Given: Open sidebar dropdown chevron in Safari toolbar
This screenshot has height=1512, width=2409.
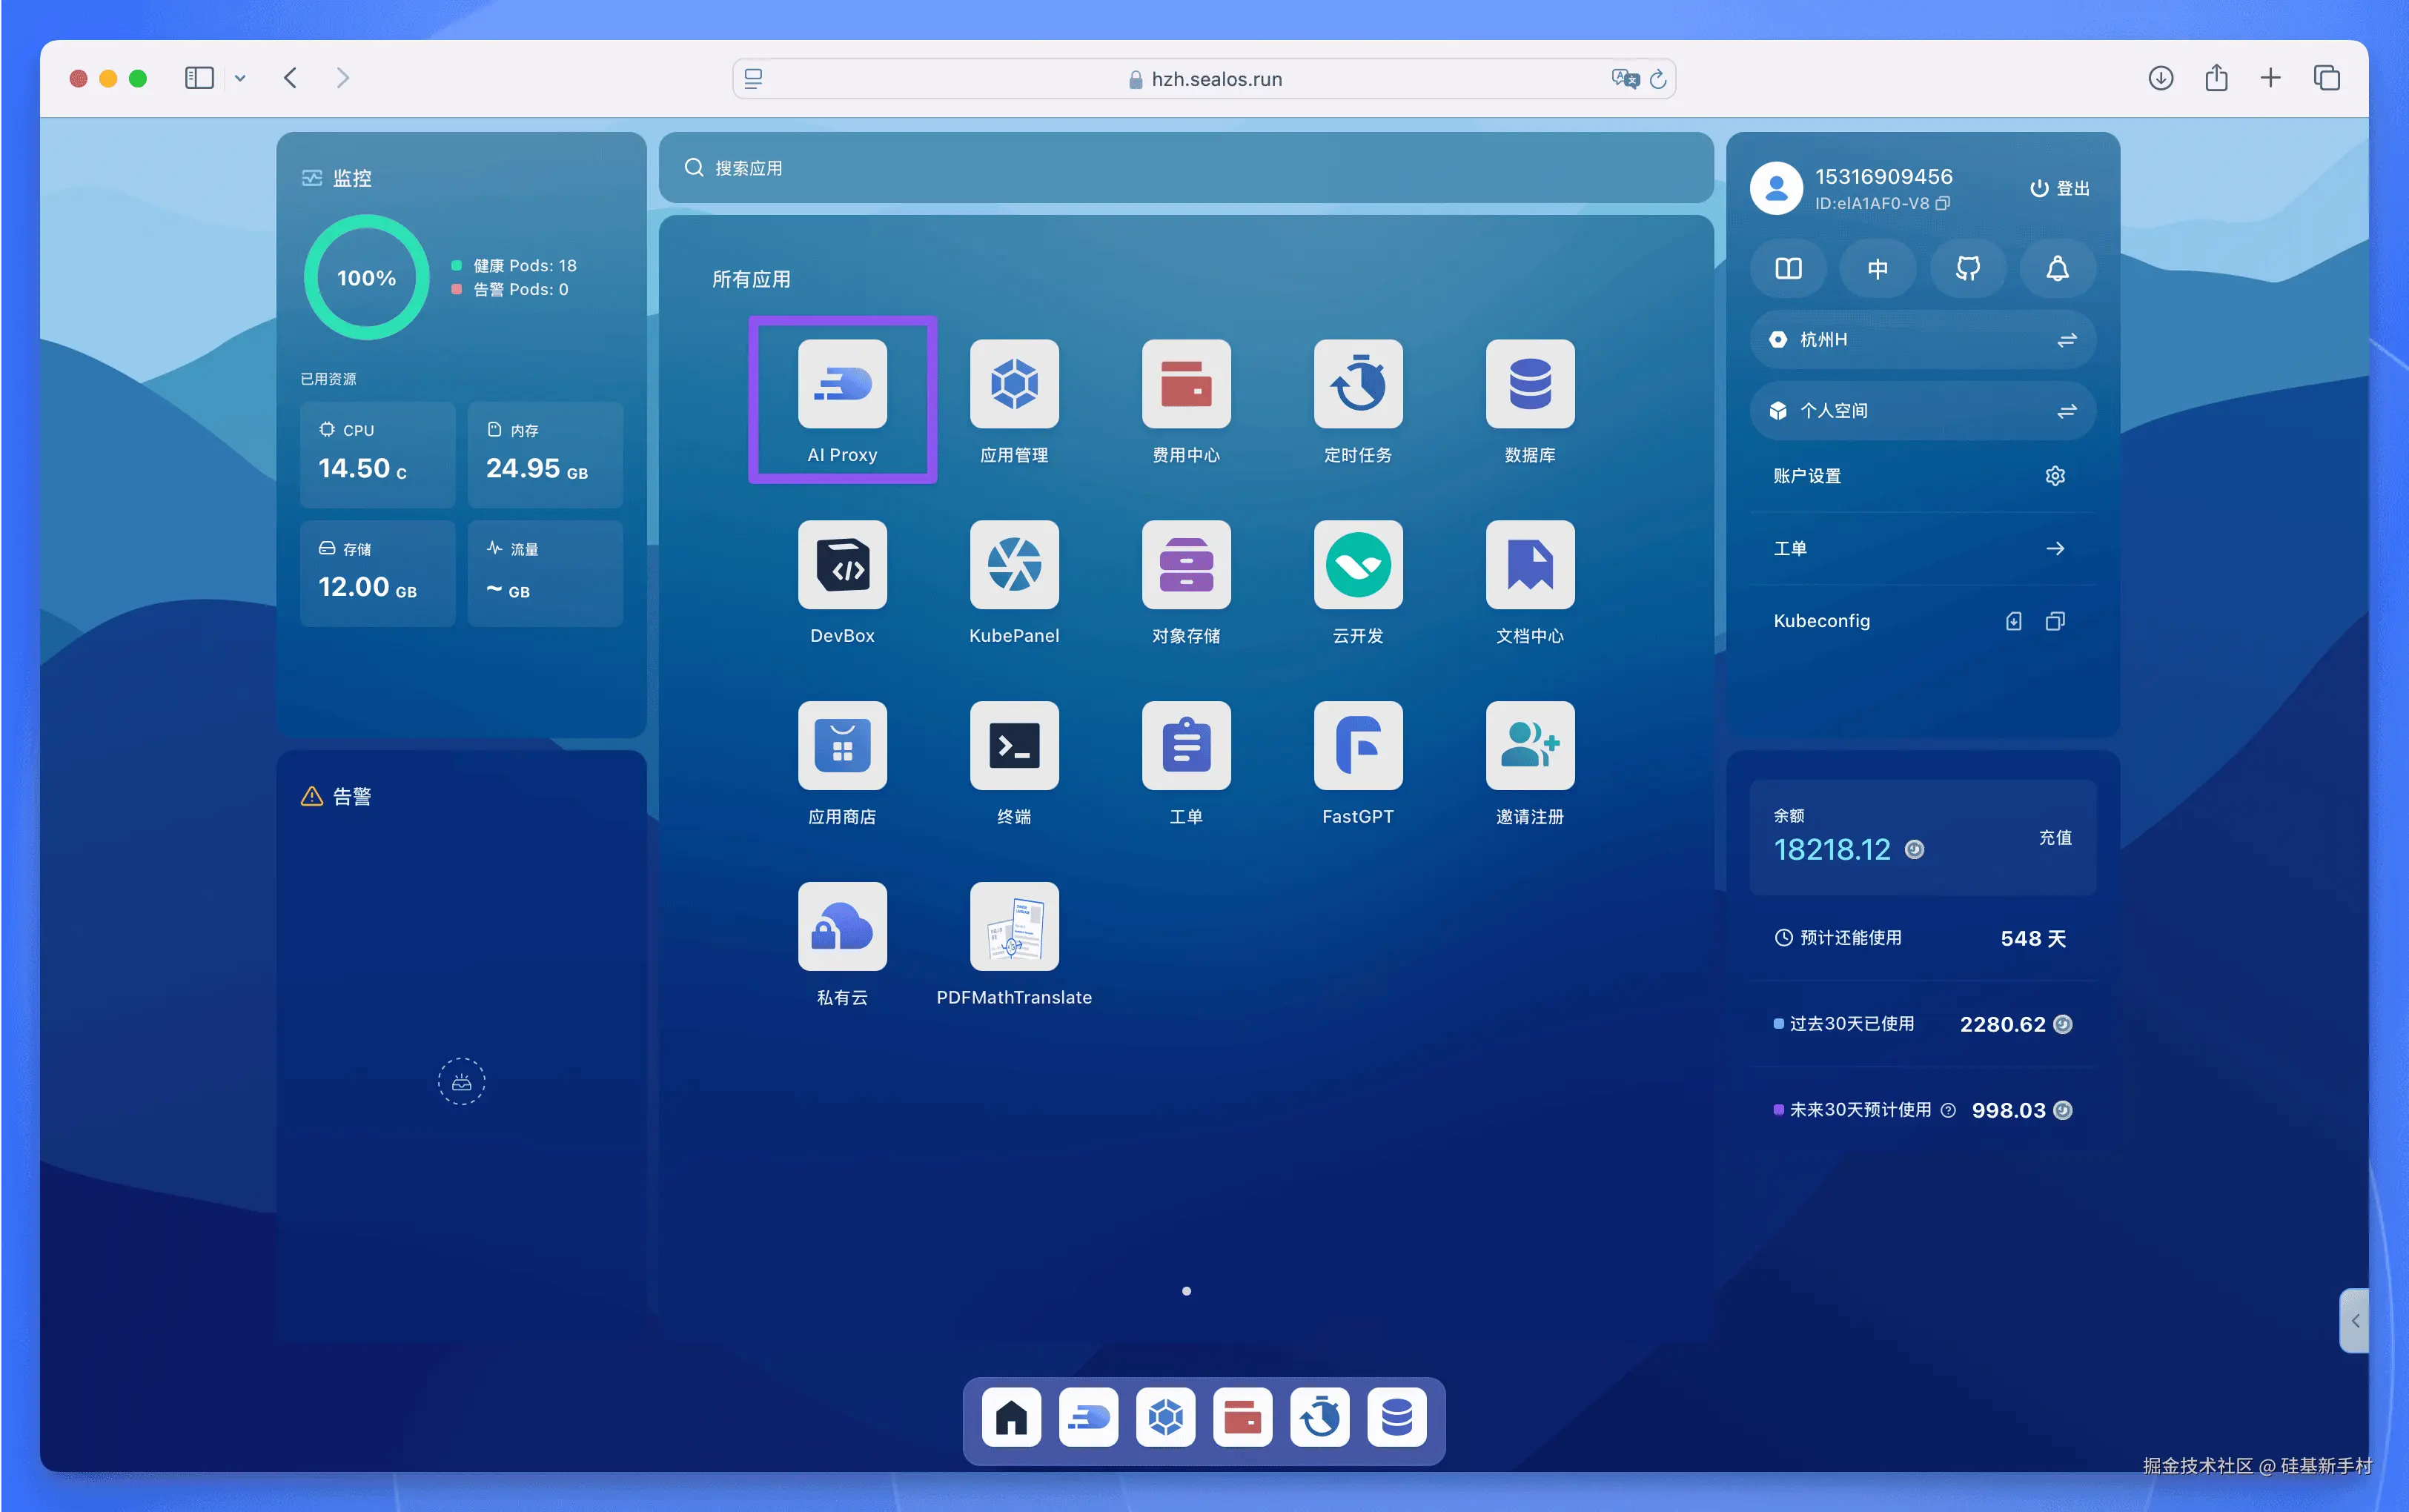Looking at the screenshot, I should [x=240, y=78].
